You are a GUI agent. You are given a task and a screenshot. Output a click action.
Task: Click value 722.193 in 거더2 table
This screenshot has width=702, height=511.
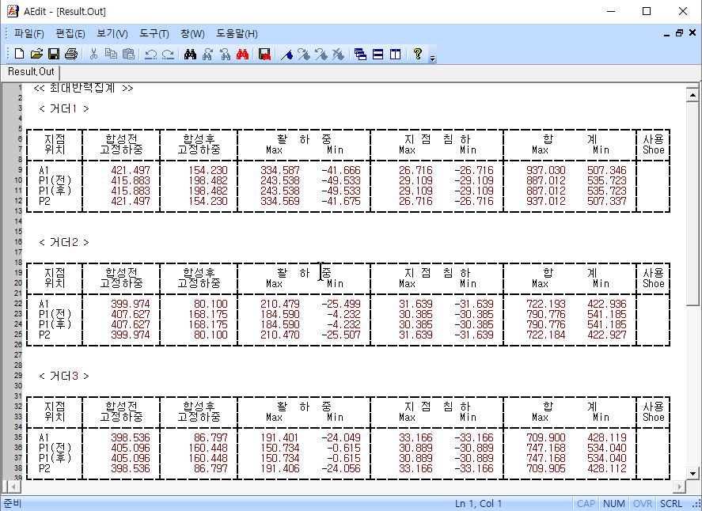click(546, 305)
